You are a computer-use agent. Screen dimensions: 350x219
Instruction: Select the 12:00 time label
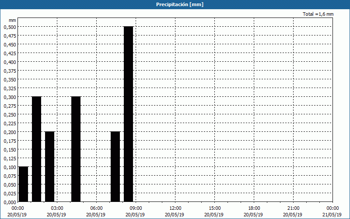click(175, 208)
